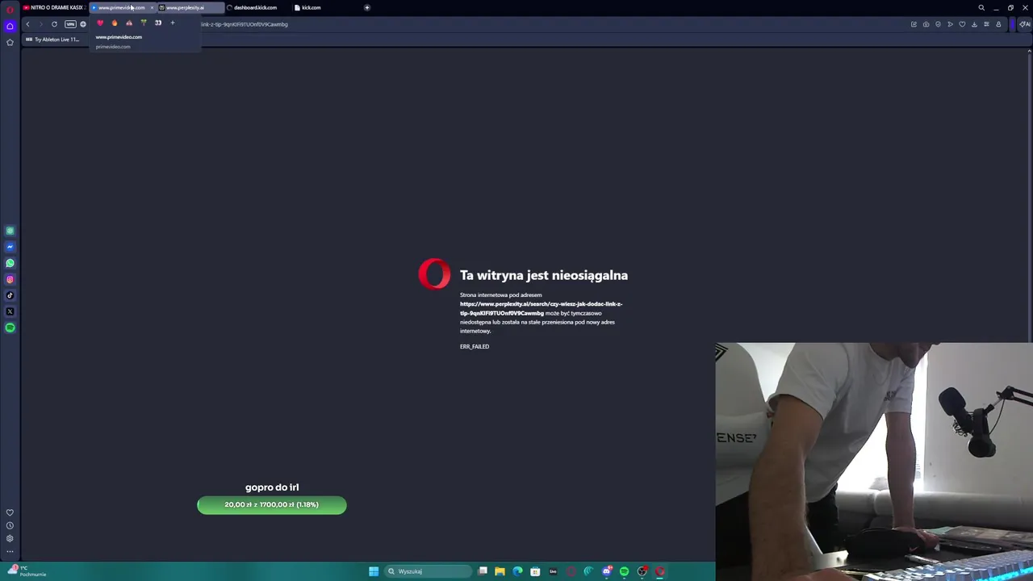Open Microsoft Edge from taskbar

point(517,571)
